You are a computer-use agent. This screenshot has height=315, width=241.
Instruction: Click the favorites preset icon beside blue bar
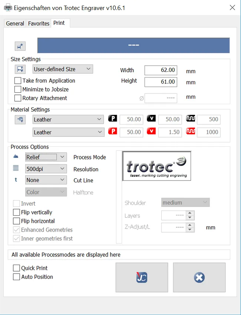[x=20, y=46]
